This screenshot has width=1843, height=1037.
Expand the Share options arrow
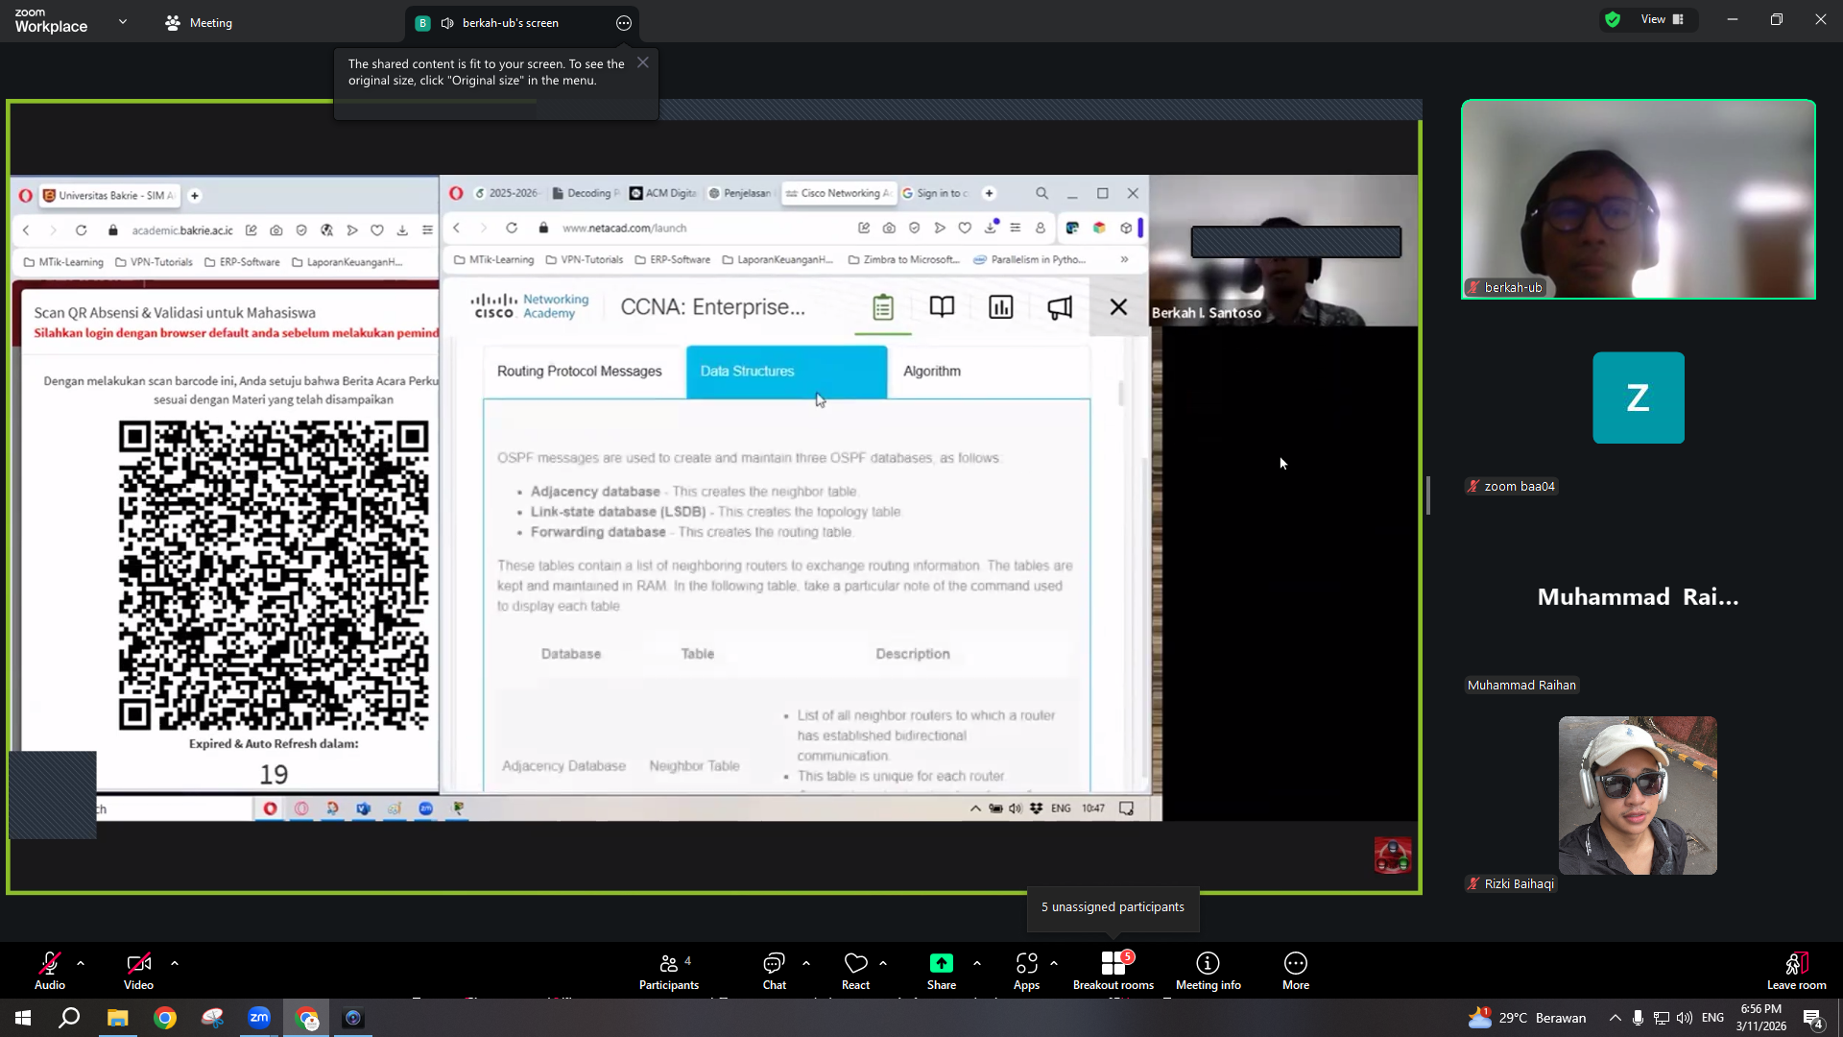tap(977, 963)
